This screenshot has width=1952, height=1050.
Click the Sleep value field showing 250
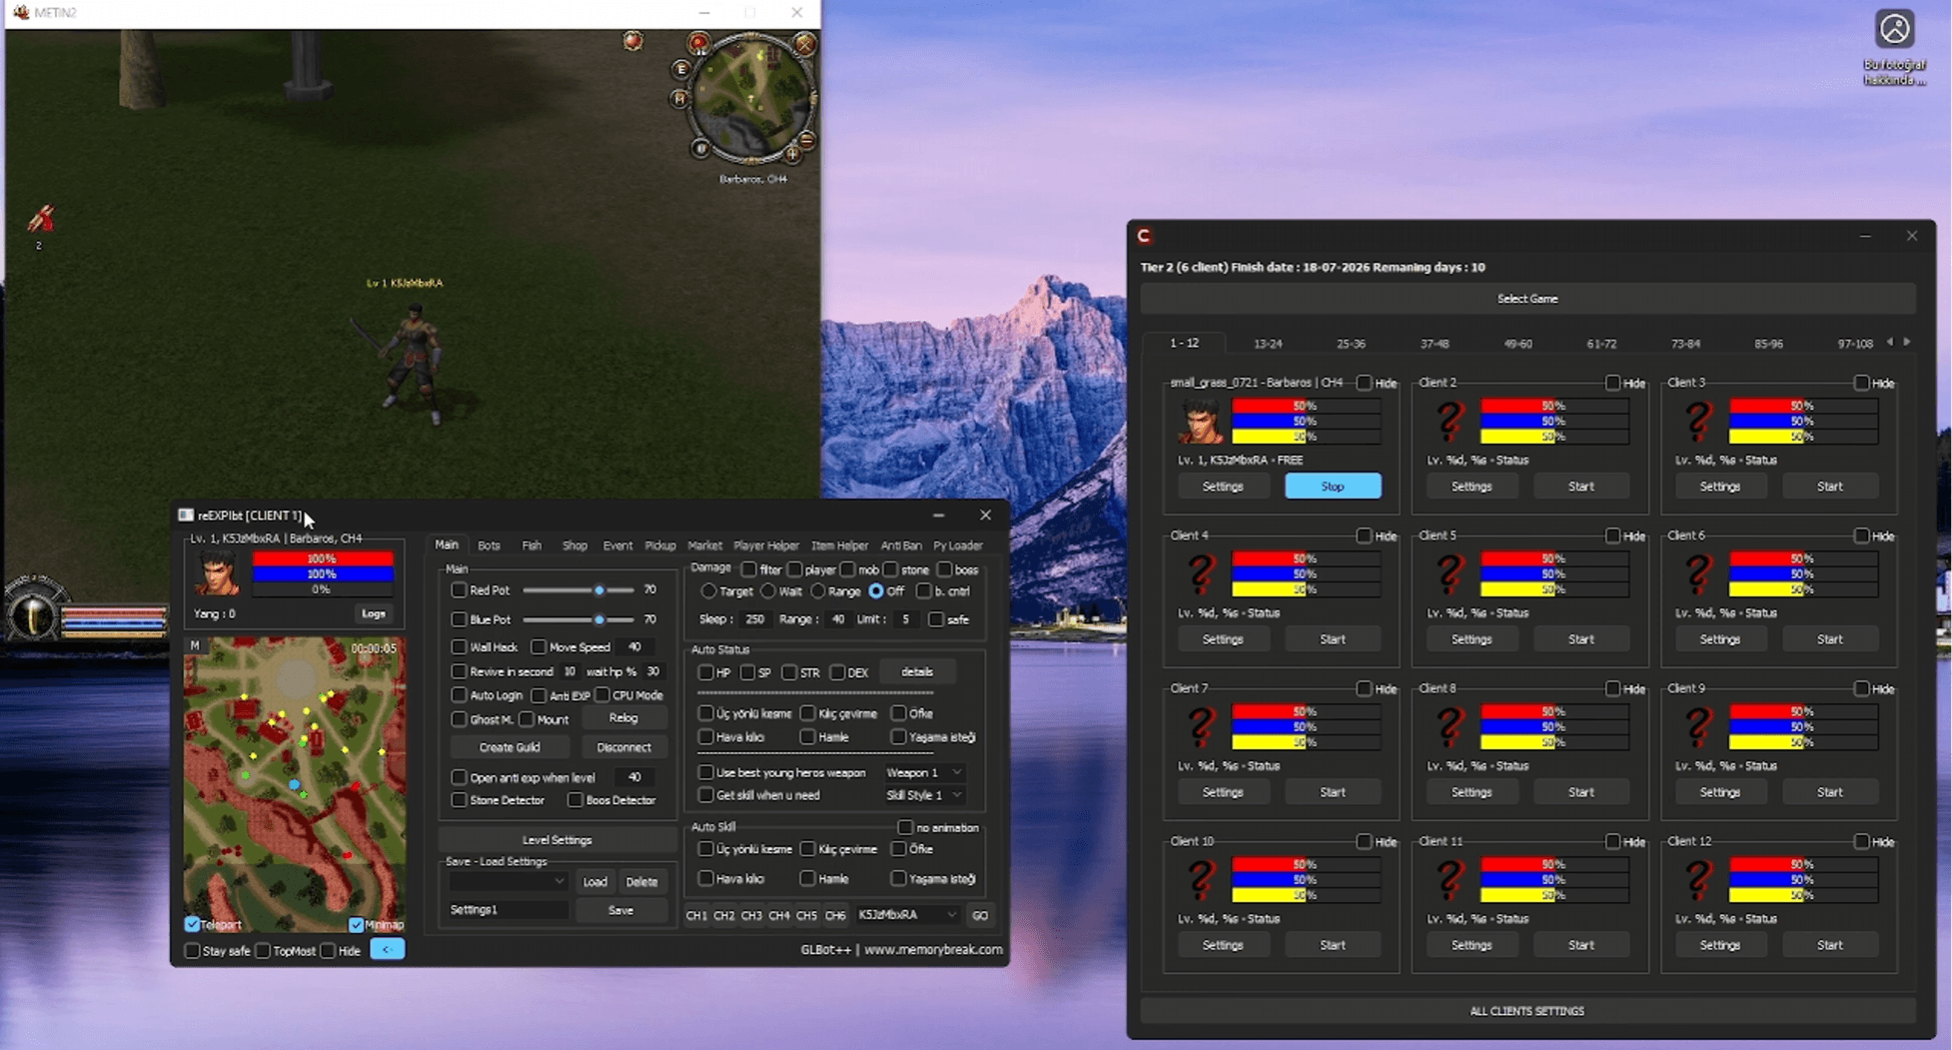pyautogui.click(x=754, y=619)
